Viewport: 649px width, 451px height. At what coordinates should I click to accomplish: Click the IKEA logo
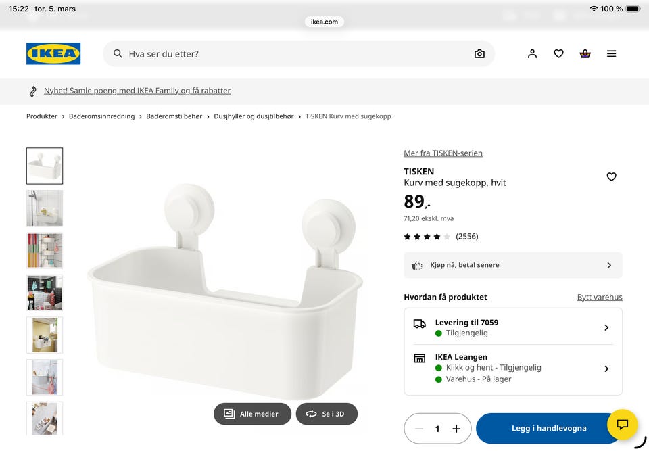point(53,53)
